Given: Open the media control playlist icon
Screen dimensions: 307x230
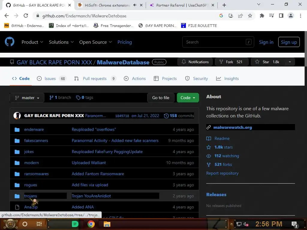Looking at the screenshot, I should [x=271, y=16].
